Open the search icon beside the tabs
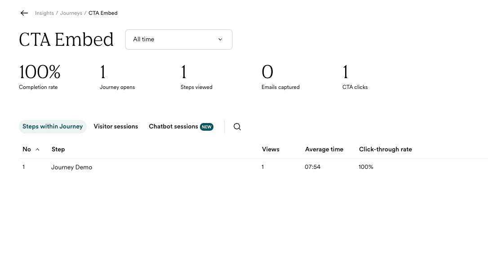Viewport: 488px width, 278px height. pos(237,127)
